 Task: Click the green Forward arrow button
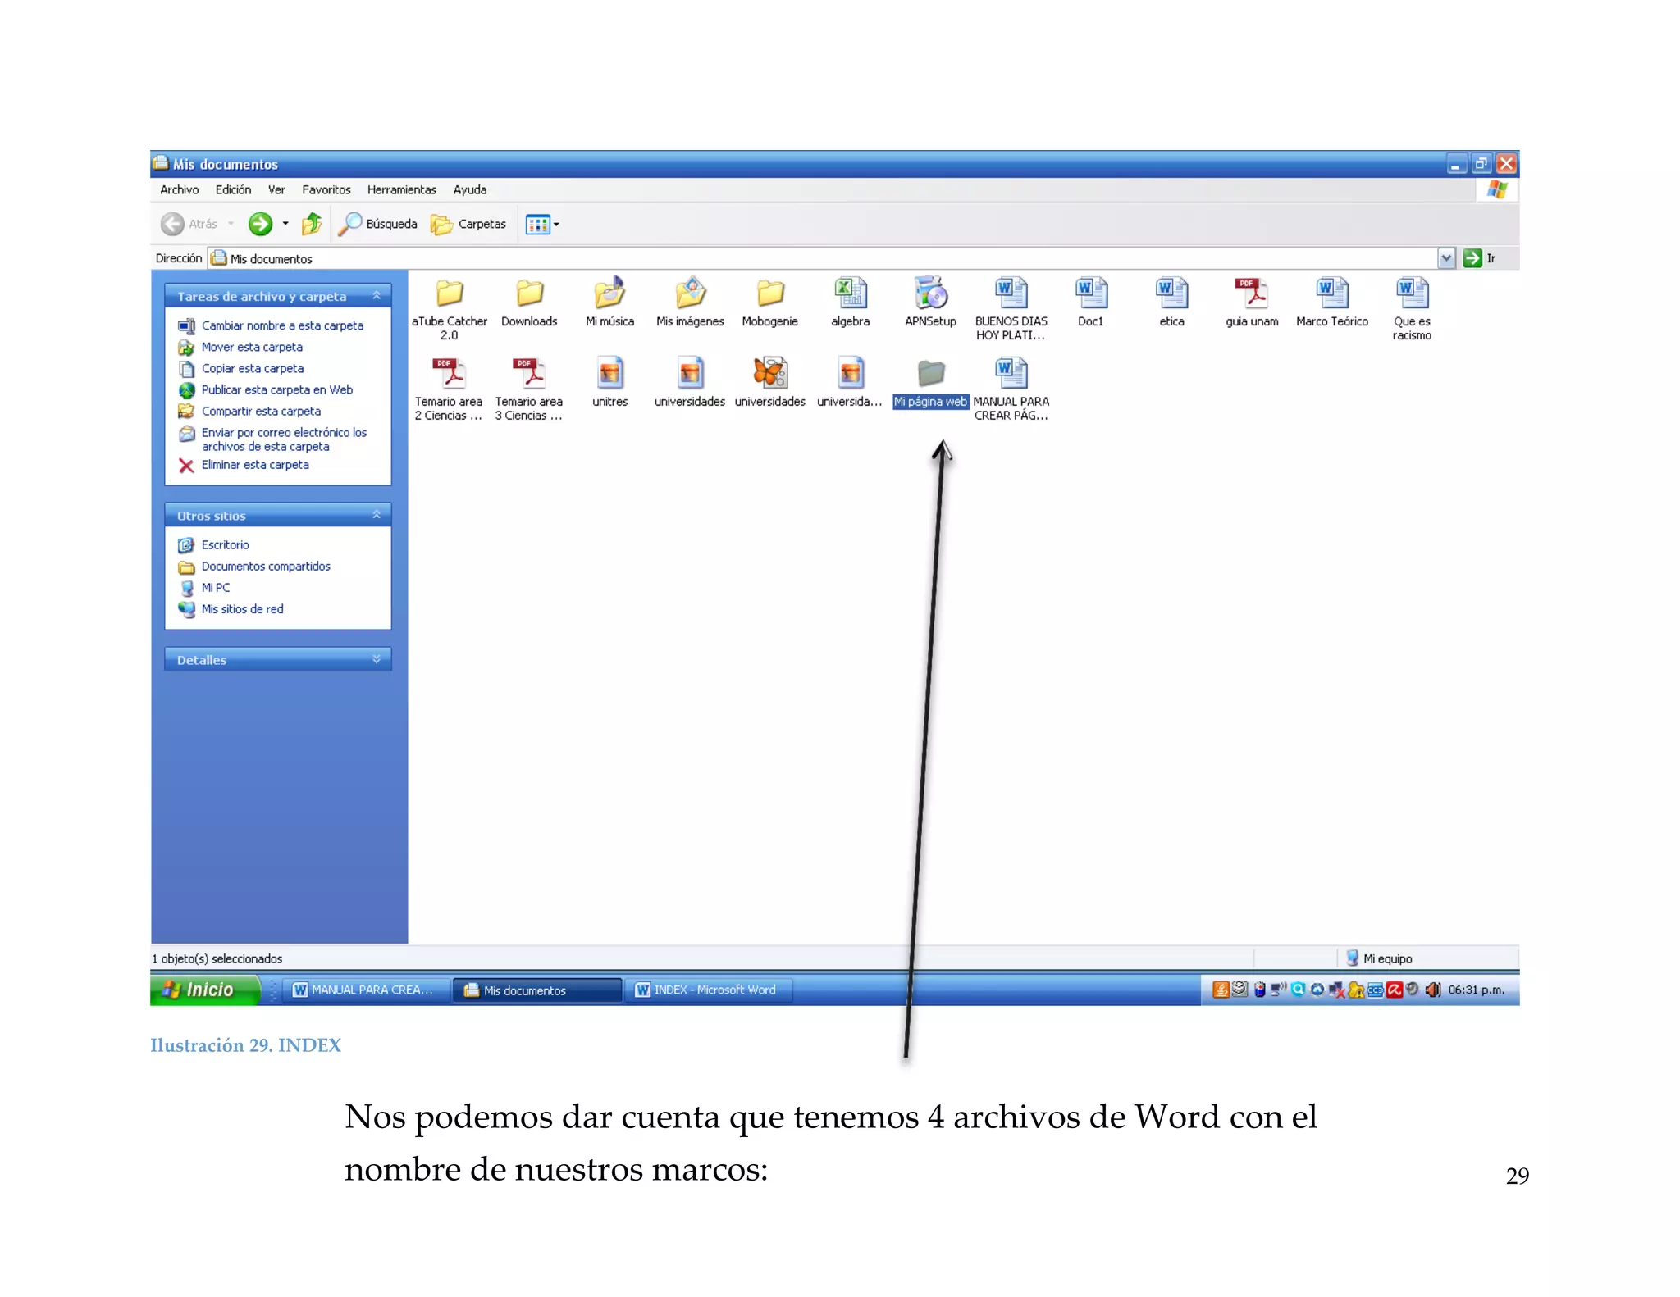(x=260, y=224)
